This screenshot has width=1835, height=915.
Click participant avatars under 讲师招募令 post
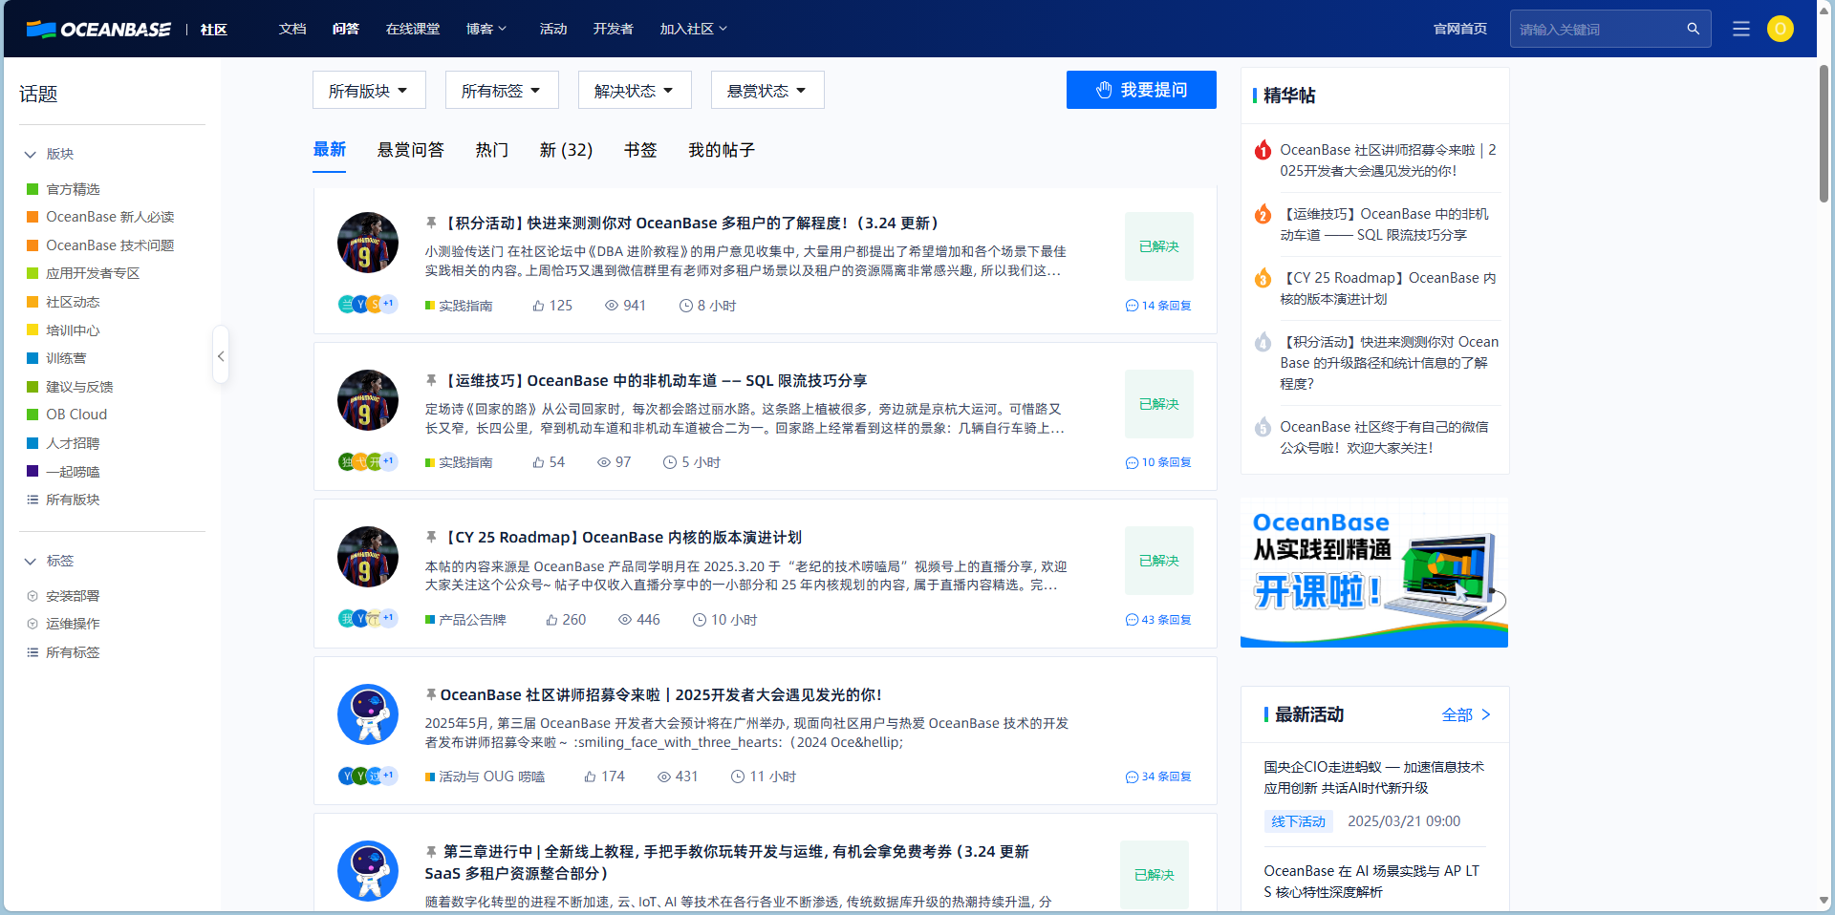[x=368, y=776]
